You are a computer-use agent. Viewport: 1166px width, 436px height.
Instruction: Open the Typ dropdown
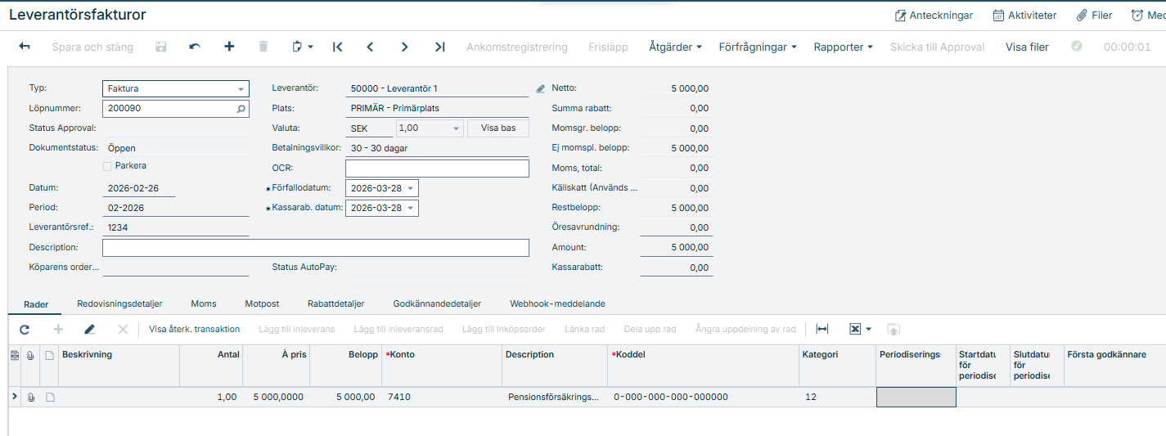241,88
